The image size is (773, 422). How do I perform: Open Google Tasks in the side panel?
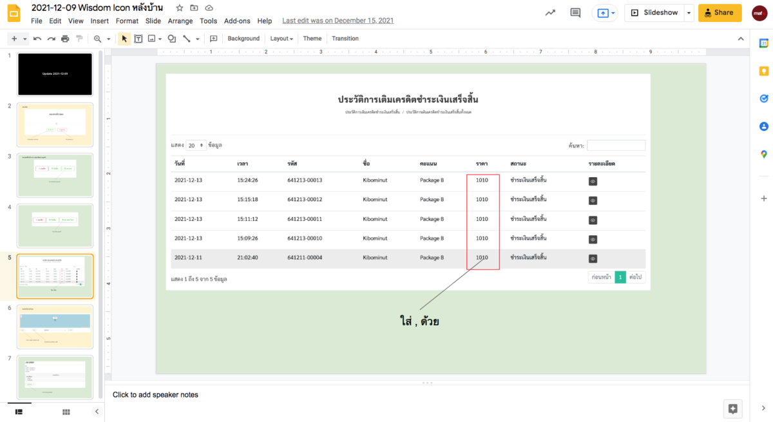[764, 98]
